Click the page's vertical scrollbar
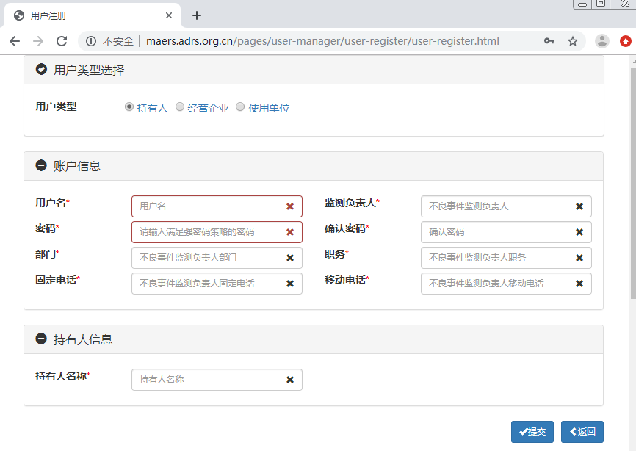 tap(632, 184)
